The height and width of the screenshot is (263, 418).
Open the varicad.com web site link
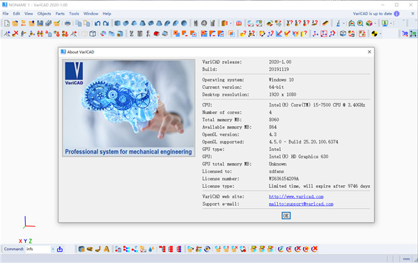[x=296, y=196]
